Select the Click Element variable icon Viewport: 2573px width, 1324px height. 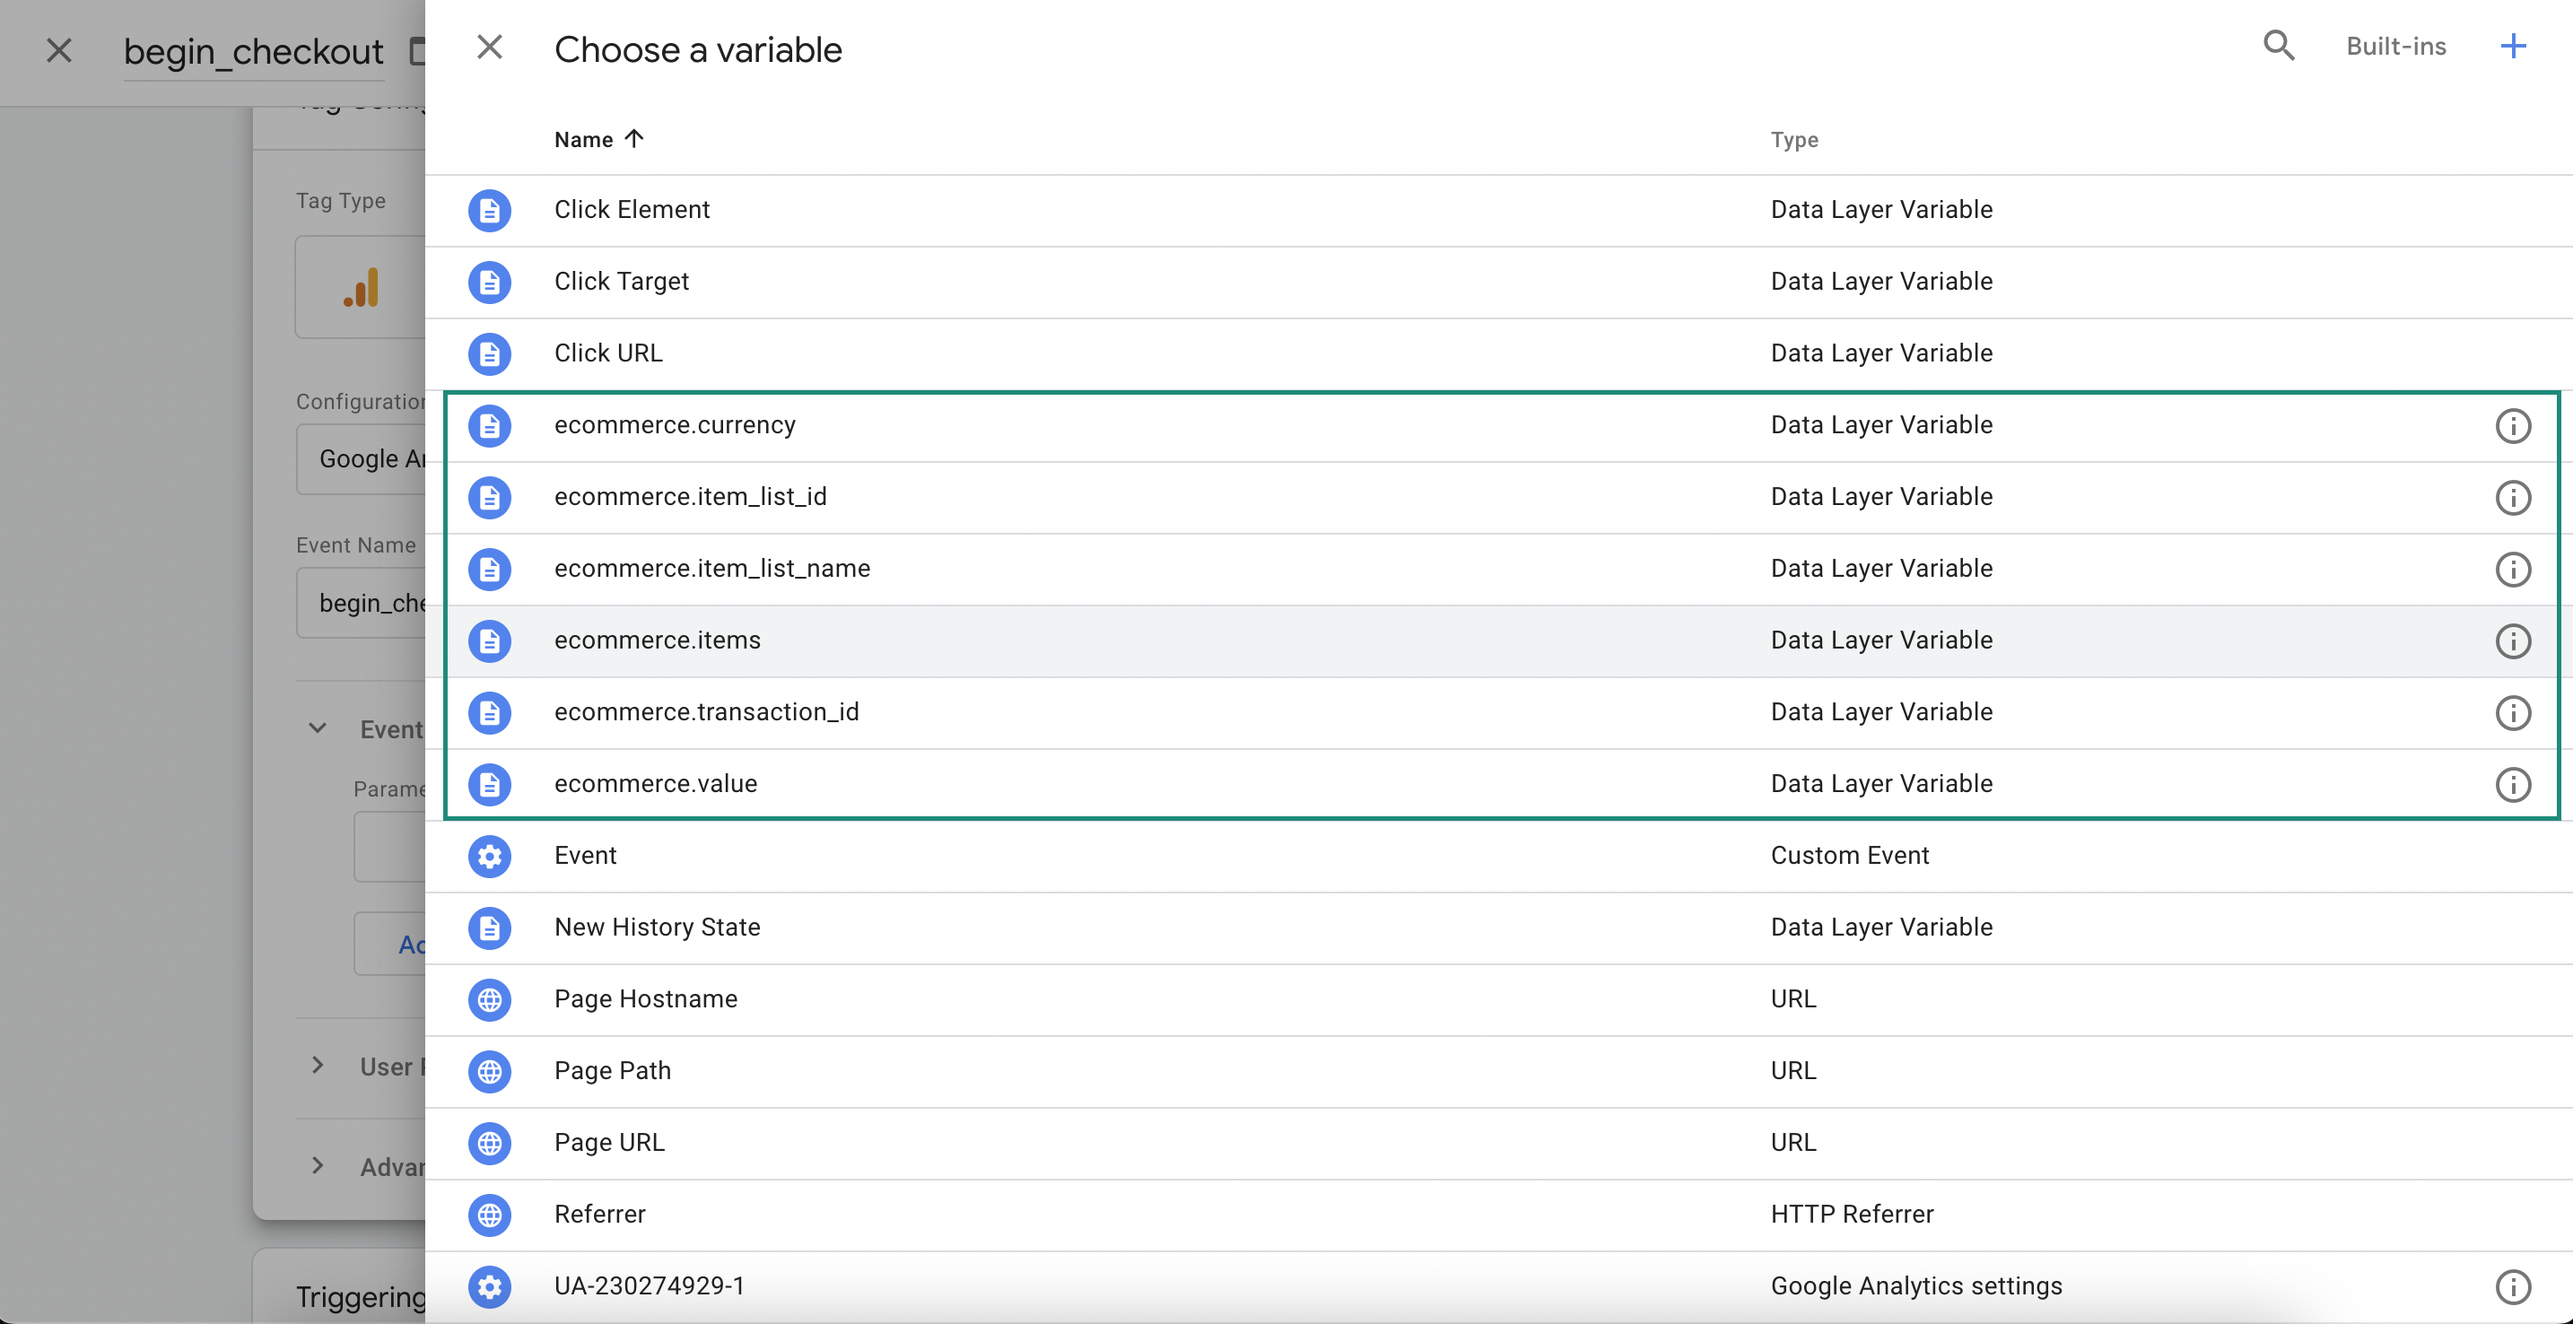tap(490, 211)
